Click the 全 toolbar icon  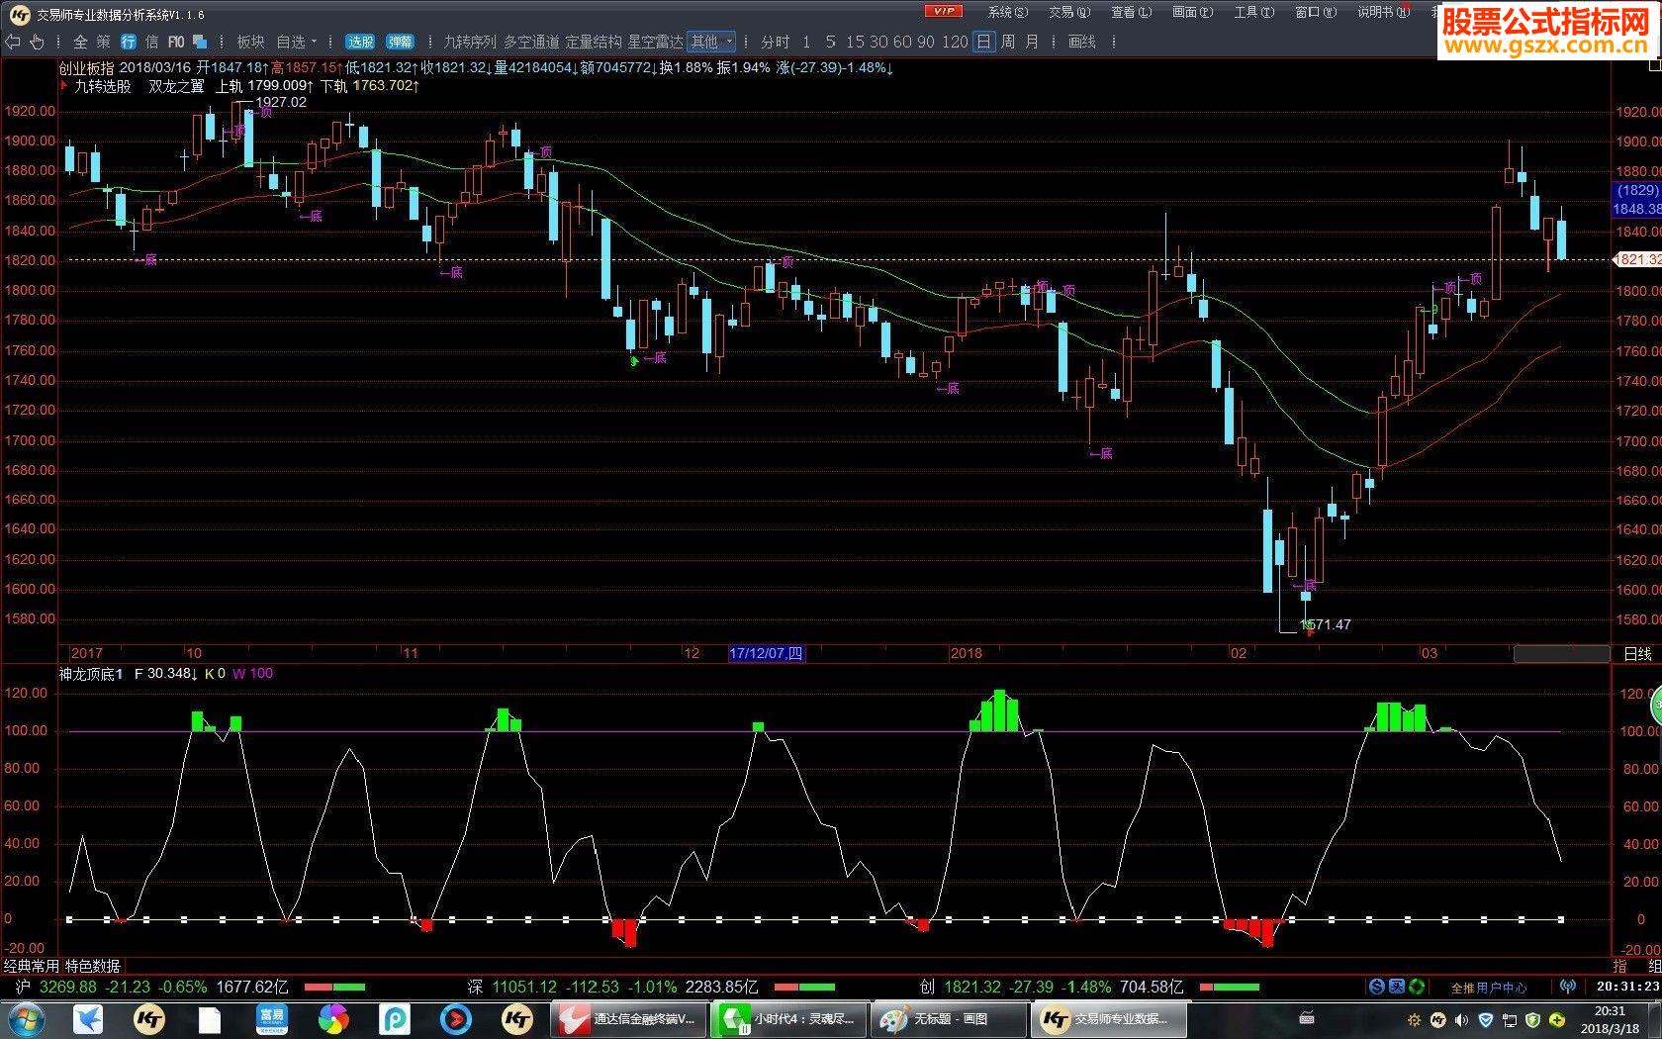(x=80, y=42)
